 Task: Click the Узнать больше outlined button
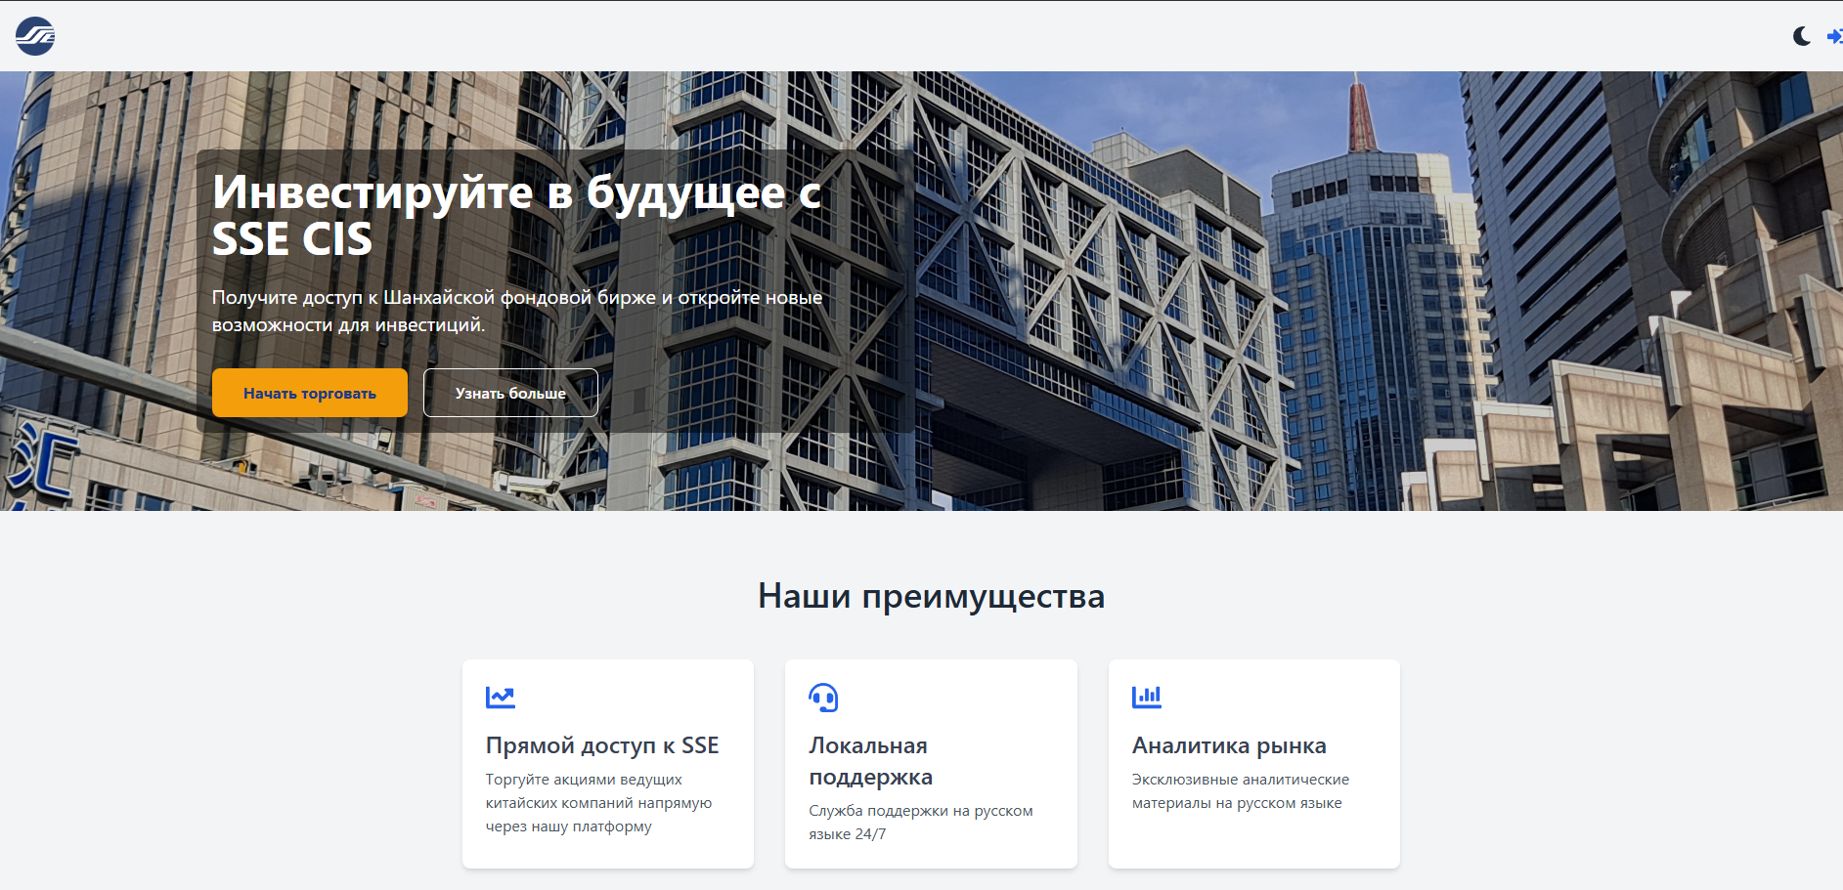(510, 393)
